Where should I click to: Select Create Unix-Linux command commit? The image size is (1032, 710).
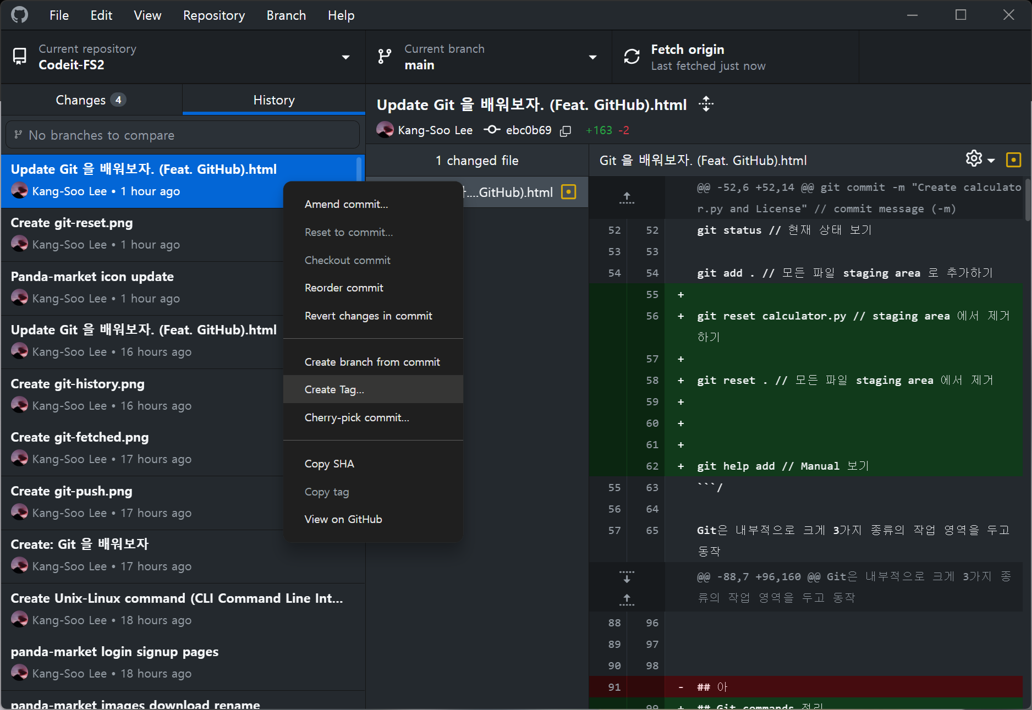[x=183, y=609]
